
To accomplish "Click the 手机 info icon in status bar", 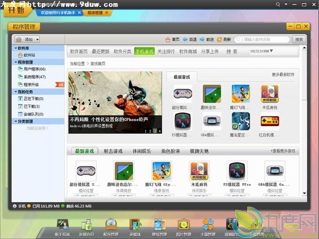I will click(x=14, y=206).
